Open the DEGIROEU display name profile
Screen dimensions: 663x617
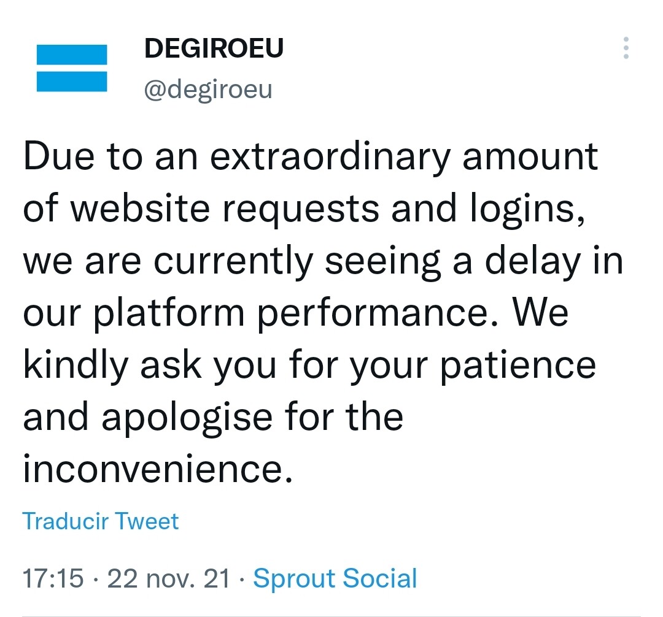tap(214, 48)
